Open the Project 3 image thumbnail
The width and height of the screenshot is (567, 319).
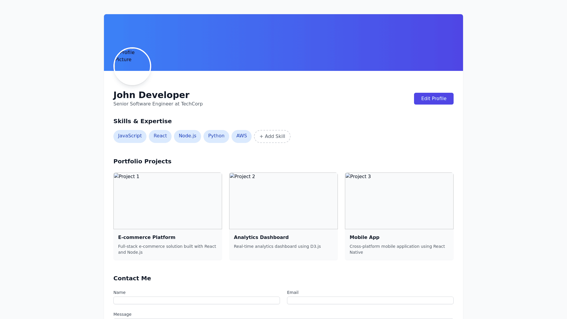pos(399,201)
